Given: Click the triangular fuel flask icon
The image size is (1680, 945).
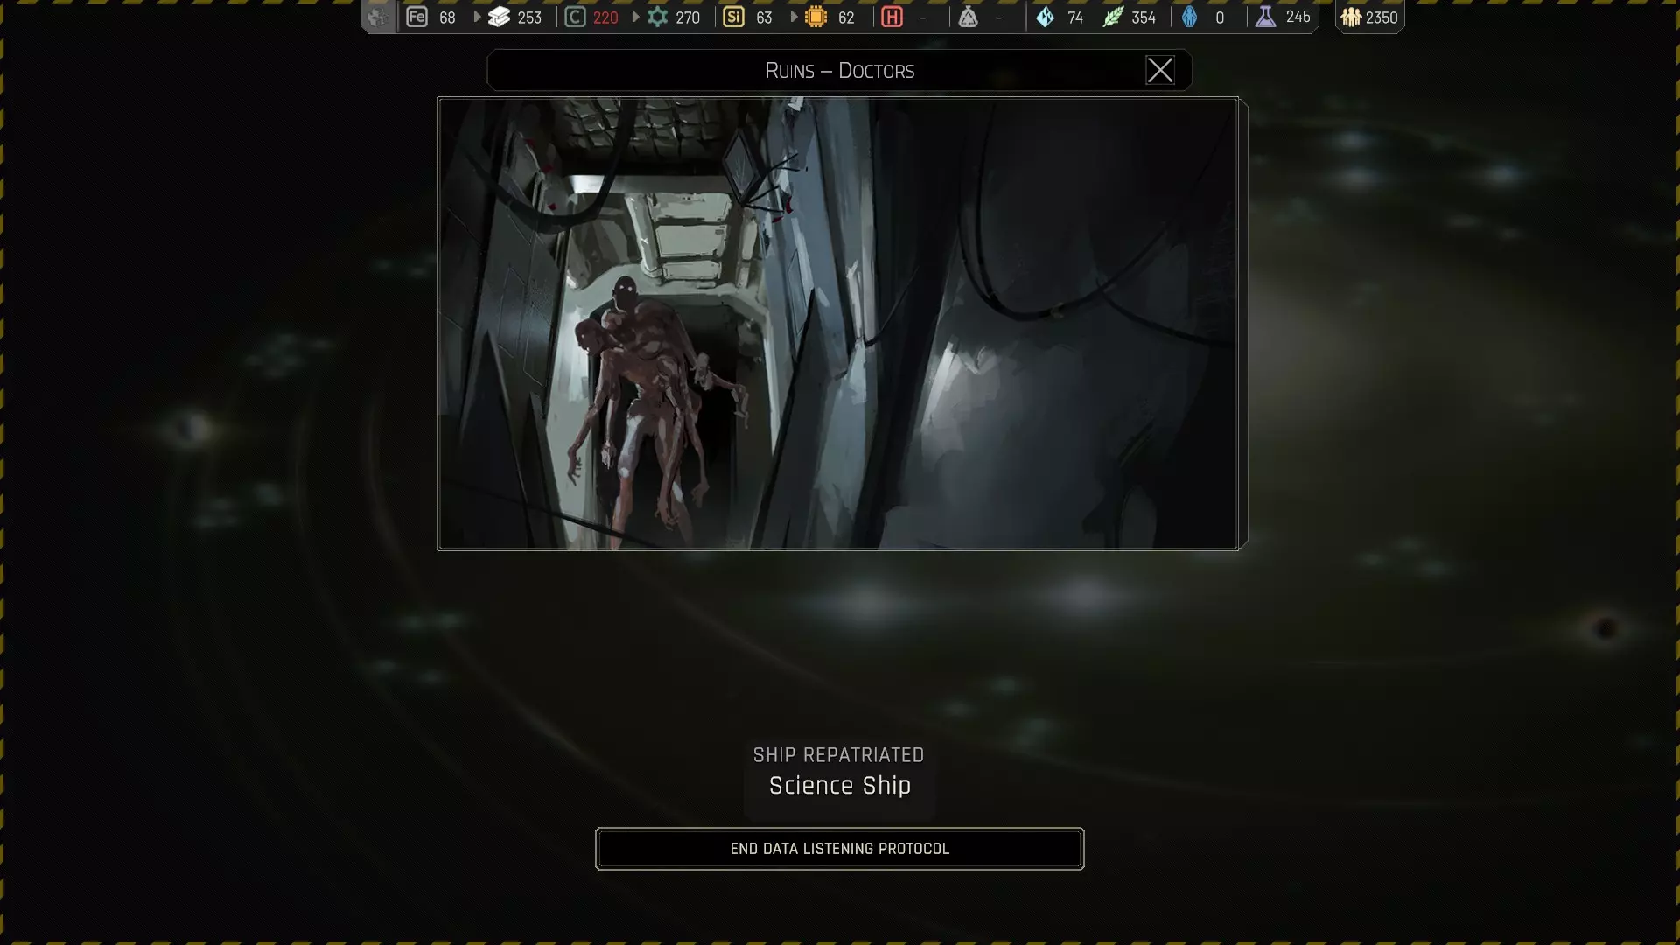Looking at the screenshot, I should pos(968,17).
